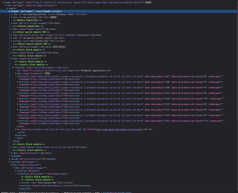Click ellipsis icon in full-slider-wrapper div
This screenshot has width=238, height=193.
51,23
